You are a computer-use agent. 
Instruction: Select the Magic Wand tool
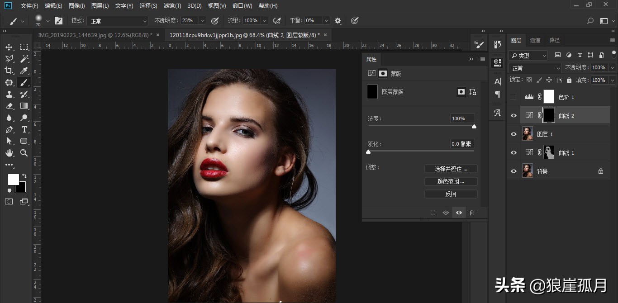tap(24, 59)
